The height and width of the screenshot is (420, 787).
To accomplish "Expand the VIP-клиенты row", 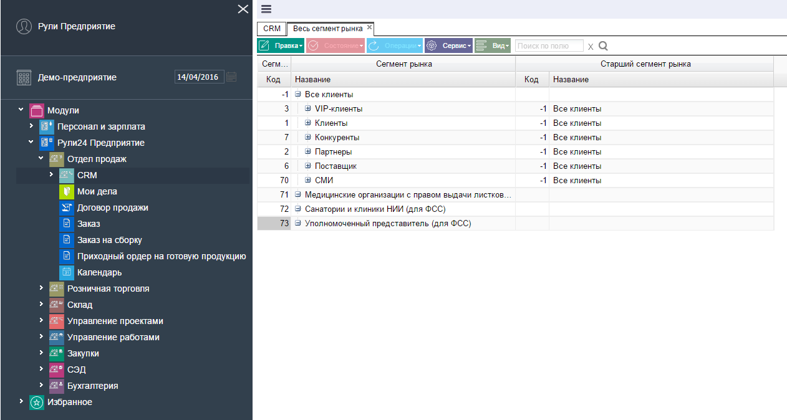I will click(308, 108).
